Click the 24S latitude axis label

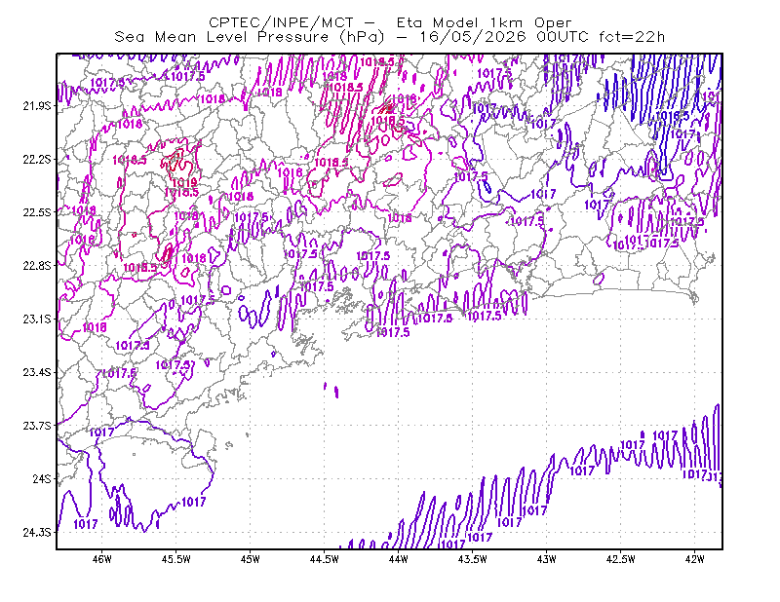pos(42,479)
